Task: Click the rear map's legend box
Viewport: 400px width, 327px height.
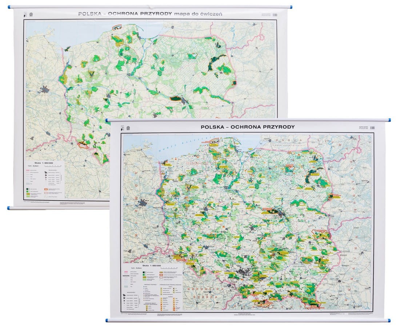Action: click(45, 180)
